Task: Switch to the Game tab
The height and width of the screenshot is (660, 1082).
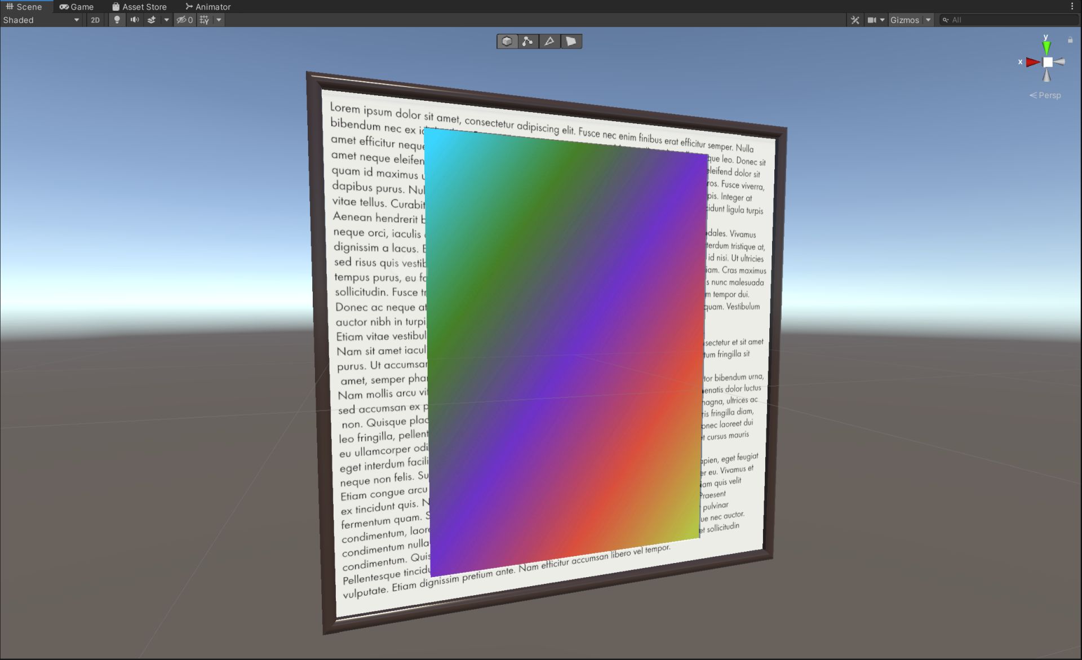Action: pyautogui.click(x=77, y=7)
